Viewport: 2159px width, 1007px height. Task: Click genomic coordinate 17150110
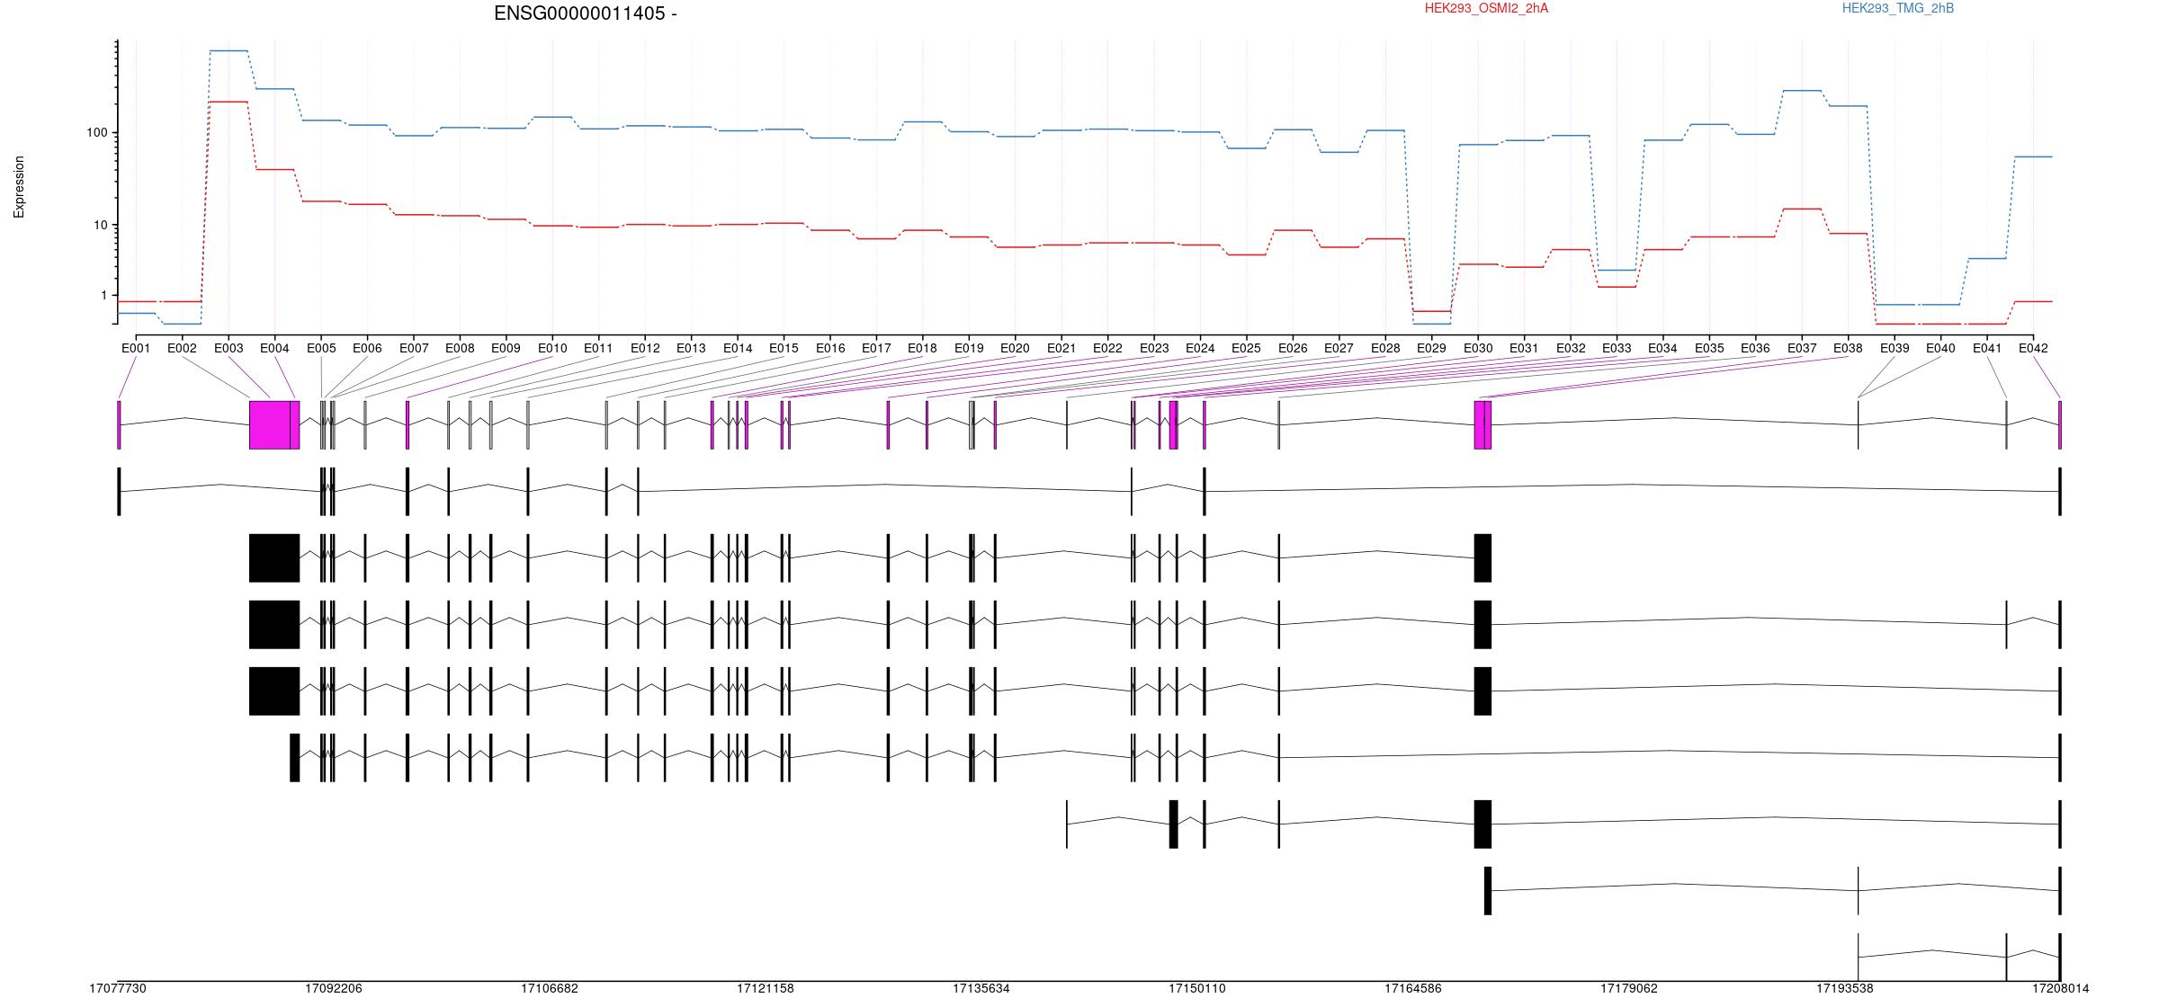(x=1197, y=989)
